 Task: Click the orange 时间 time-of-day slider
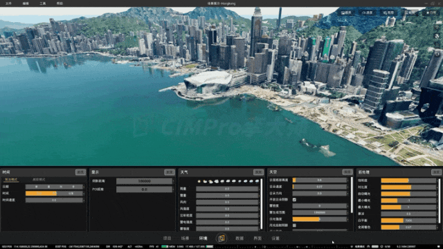pyautogui.click(x=54, y=194)
